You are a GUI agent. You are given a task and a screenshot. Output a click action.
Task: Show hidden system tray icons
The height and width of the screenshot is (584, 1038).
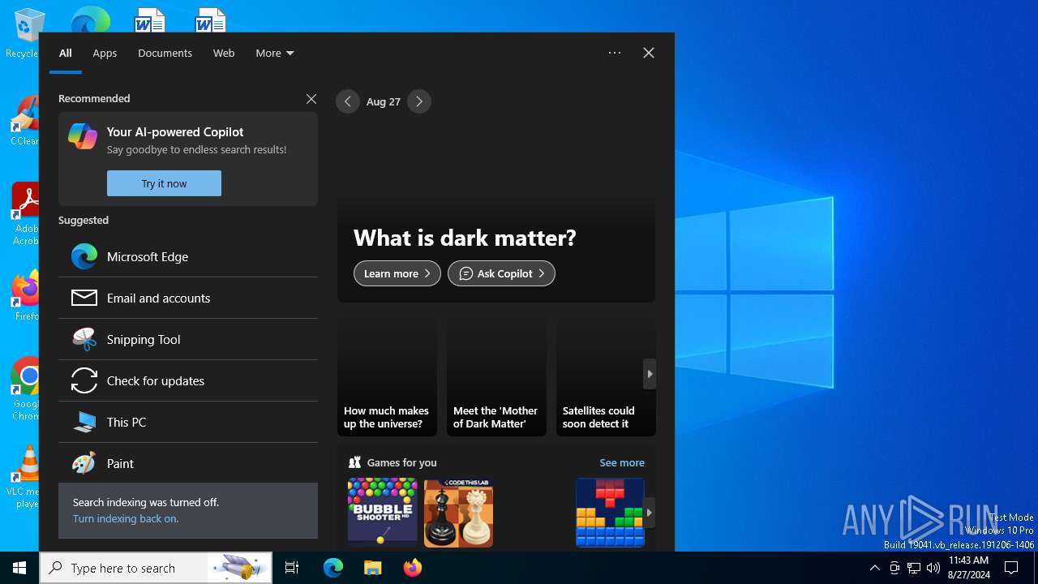point(874,568)
